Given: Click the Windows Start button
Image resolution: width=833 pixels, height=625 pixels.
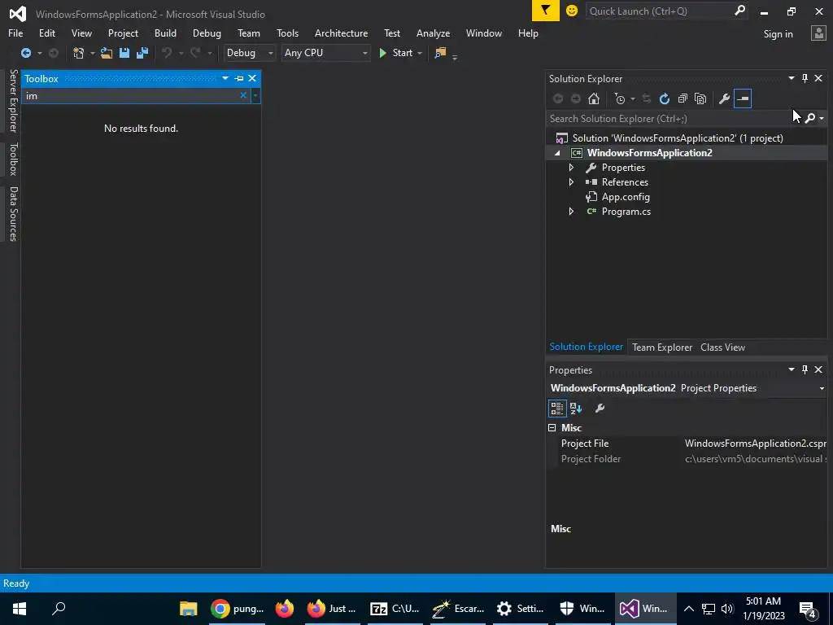Looking at the screenshot, I should [20, 609].
